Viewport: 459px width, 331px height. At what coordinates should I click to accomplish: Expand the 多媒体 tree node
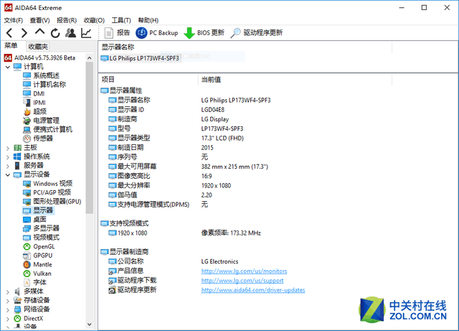[x=8, y=292]
